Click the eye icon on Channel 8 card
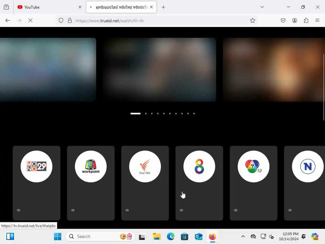325x244 pixels. [182, 210]
